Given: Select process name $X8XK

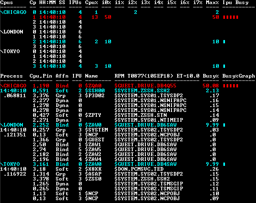Looking at the screenshot, I should tap(93, 169).
